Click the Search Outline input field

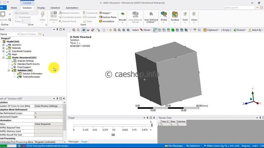tap(29, 34)
